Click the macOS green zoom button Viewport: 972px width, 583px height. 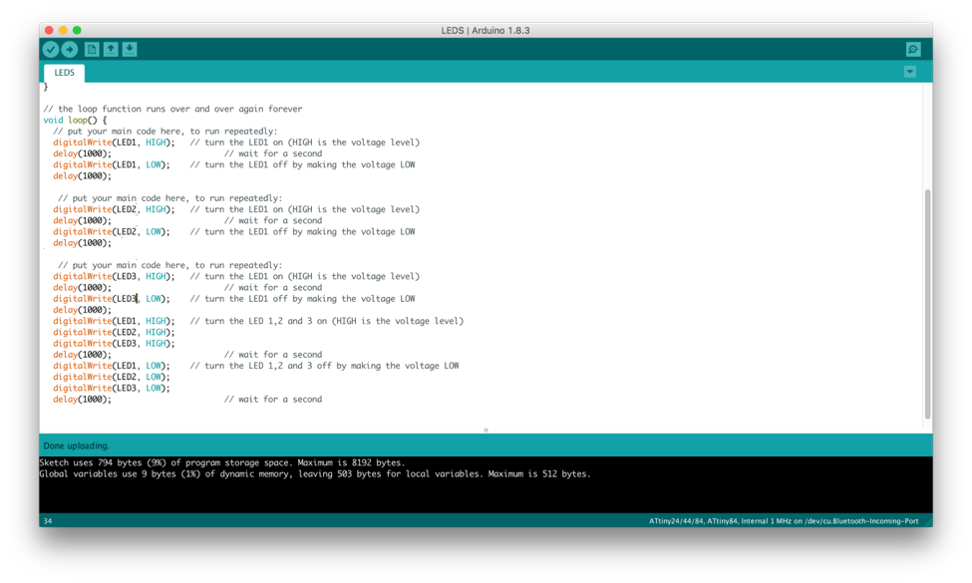77,30
